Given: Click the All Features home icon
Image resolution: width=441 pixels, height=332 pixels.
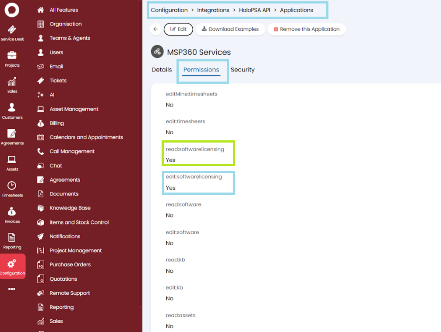Looking at the screenshot, I should (x=40, y=10).
